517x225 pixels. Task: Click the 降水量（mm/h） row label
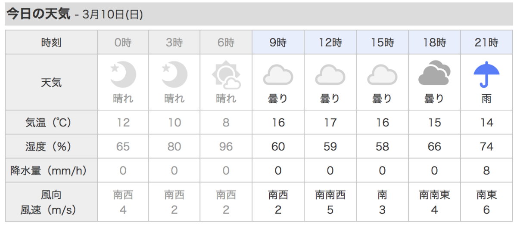[51, 171]
